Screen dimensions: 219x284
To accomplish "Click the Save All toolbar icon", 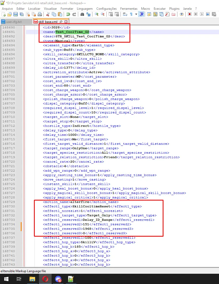I will [22, 14].
